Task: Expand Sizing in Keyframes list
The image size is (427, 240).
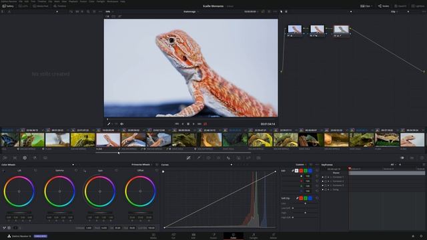Action: coord(331,189)
